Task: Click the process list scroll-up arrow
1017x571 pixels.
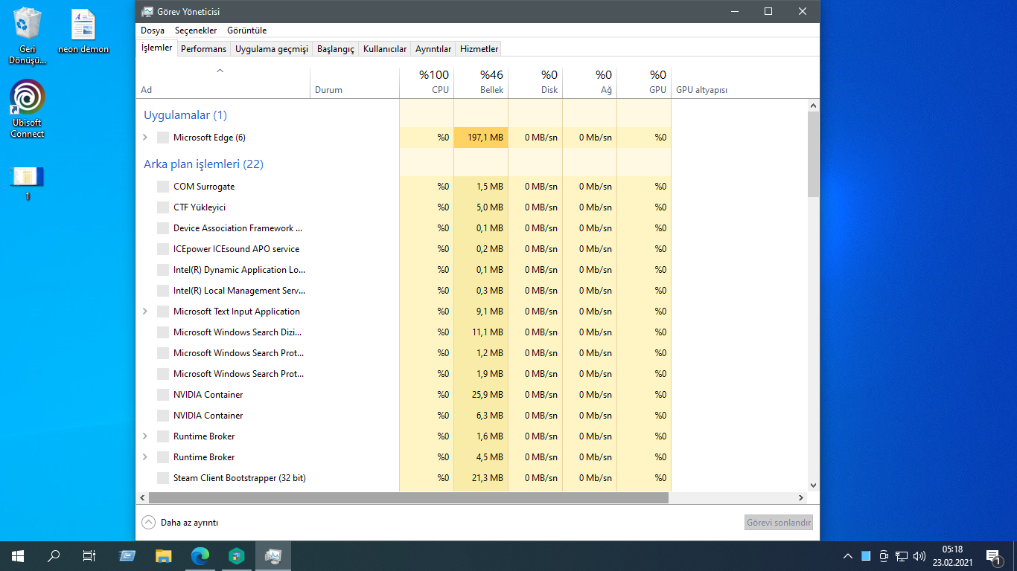Action: [x=813, y=106]
